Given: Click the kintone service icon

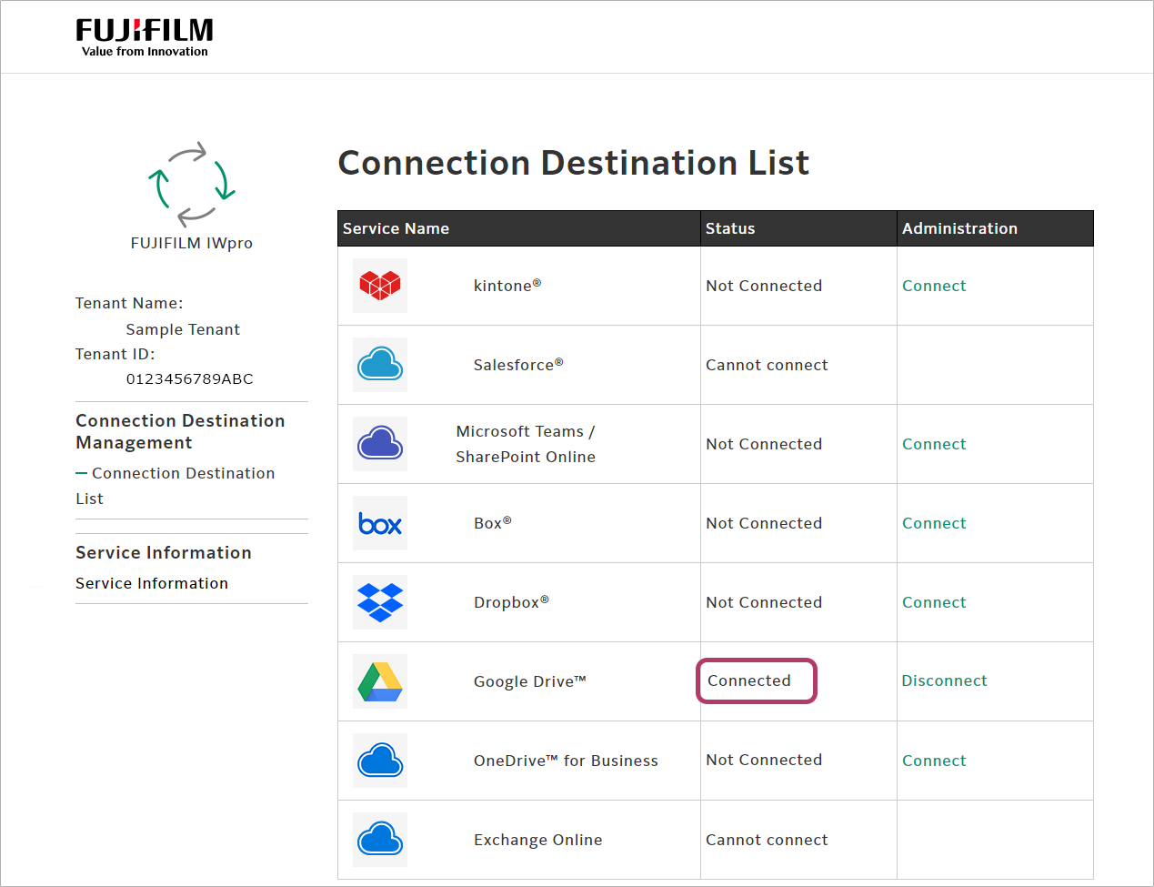Looking at the screenshot, I should pos(380,286).
